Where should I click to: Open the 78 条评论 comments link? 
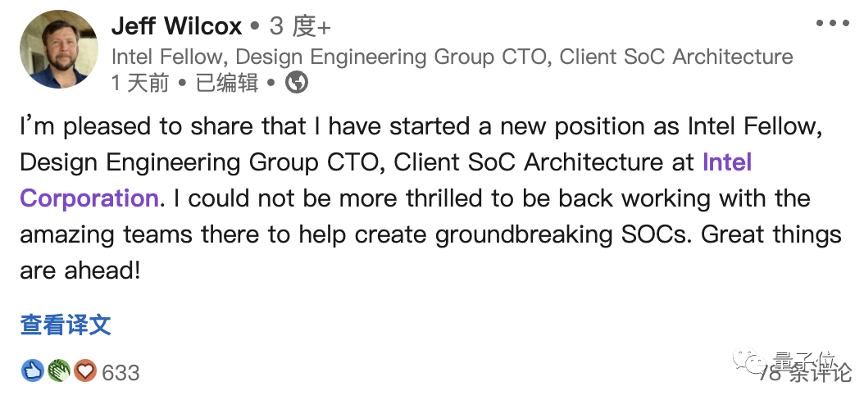[x=806, y=373]
